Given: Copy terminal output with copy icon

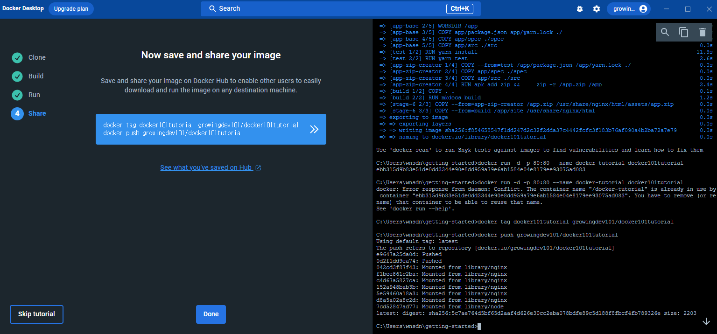Looking at the screenshot, I should [683, 32].
